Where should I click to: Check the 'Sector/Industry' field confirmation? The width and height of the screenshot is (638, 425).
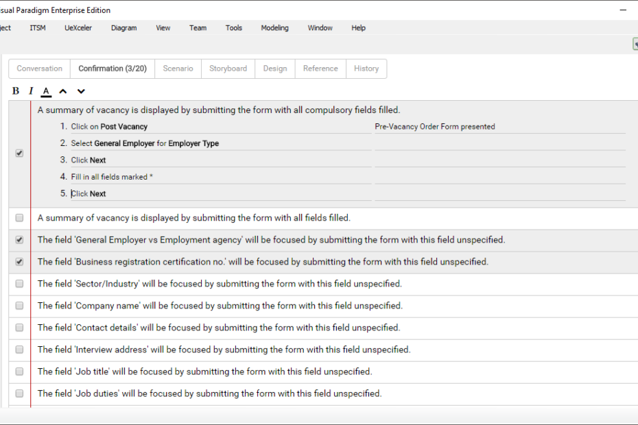[19, 284]
